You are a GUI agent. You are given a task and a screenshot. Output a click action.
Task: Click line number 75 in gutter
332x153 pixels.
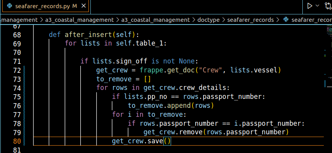(x=17, y=97)
